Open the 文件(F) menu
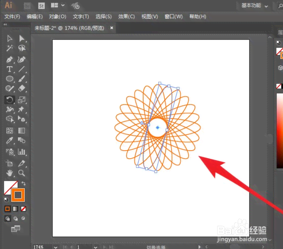Image resolution: width=283 pixels, height=249 pixels. (12, 17)
